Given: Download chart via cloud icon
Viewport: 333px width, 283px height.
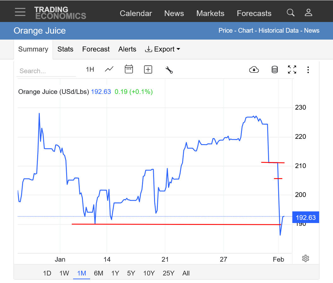Looking at the screenshot, I should (254, 70).
